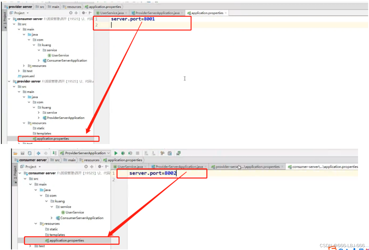Expand service folder under provider-server kuang
The width and height of the screenshot is (369, 250).
[x=39, y=112]
